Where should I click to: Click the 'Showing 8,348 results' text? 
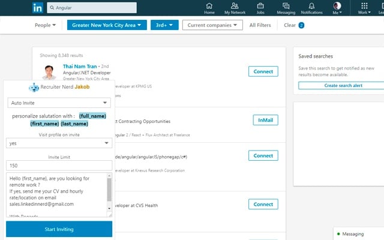coord(61,55)
